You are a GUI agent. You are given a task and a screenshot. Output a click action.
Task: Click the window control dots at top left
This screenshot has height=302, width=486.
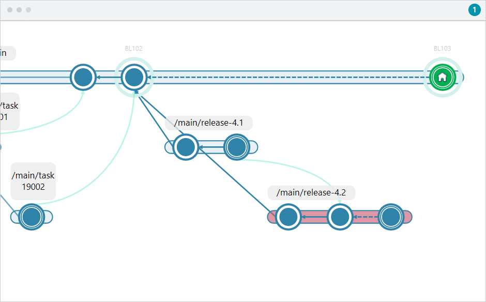pos(19,9)
